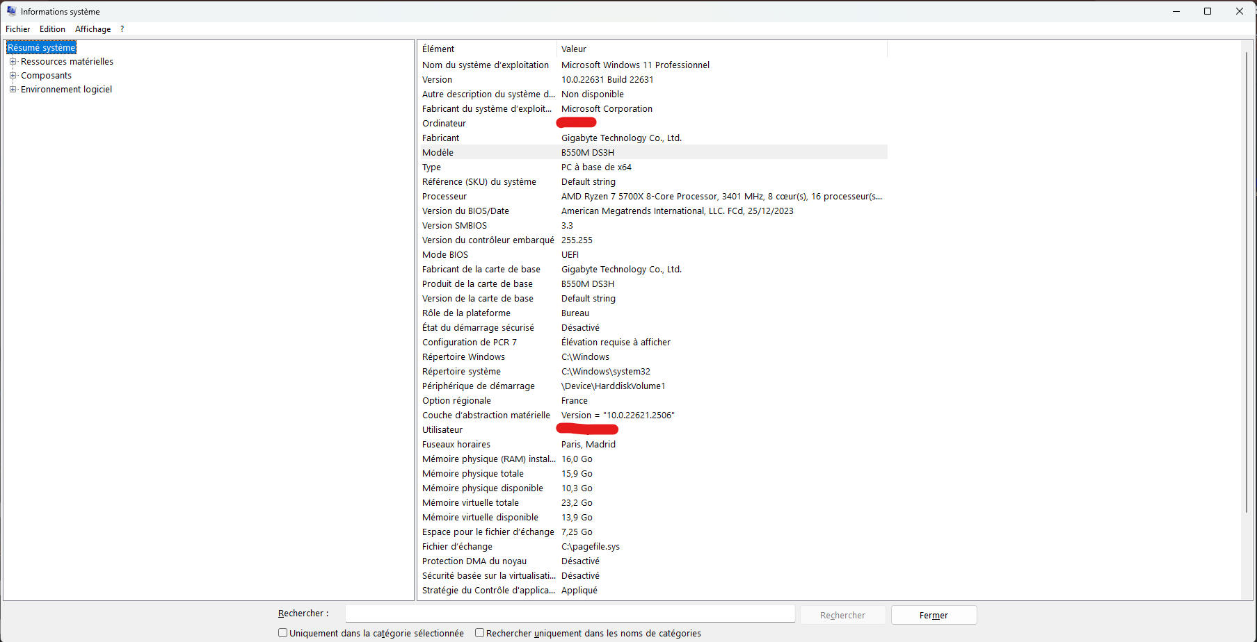Select the Résumé système tree item
The image size is (1257, 642).
(41, 47)
